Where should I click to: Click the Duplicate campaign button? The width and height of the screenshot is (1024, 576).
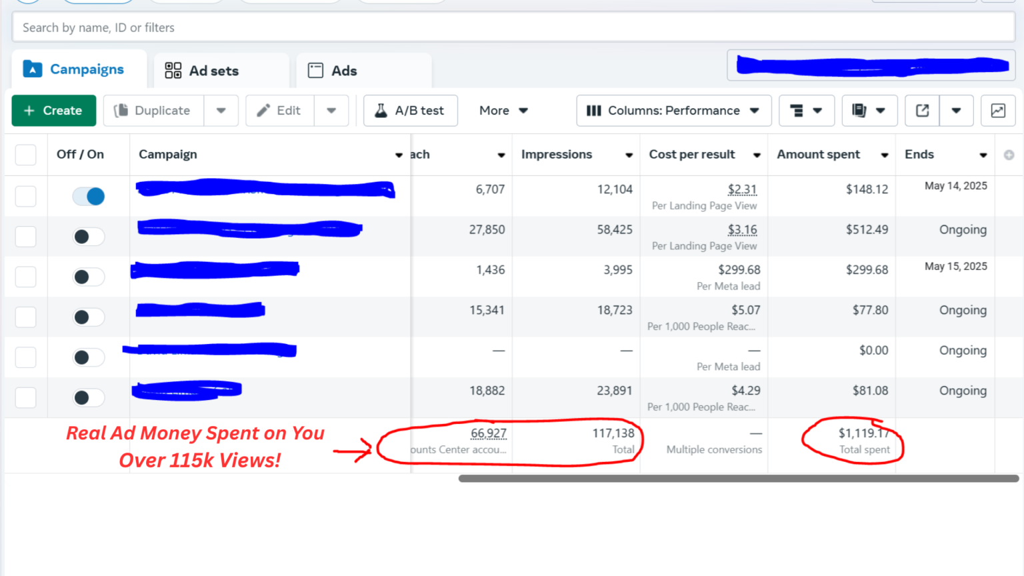(x=153, y=111)
